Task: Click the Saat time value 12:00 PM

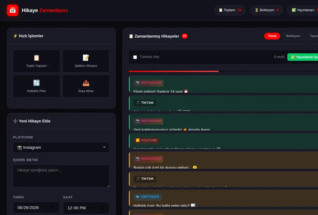Action: [77, 208]
